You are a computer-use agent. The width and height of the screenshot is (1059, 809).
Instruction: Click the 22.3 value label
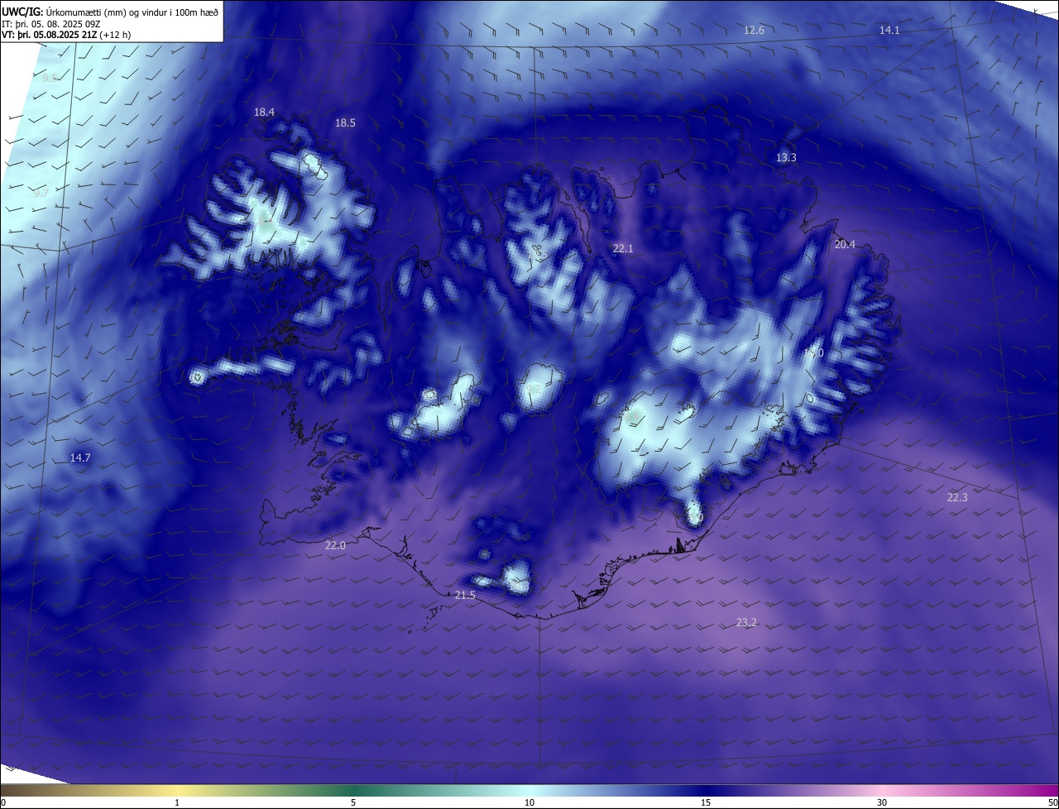point(957,497)
